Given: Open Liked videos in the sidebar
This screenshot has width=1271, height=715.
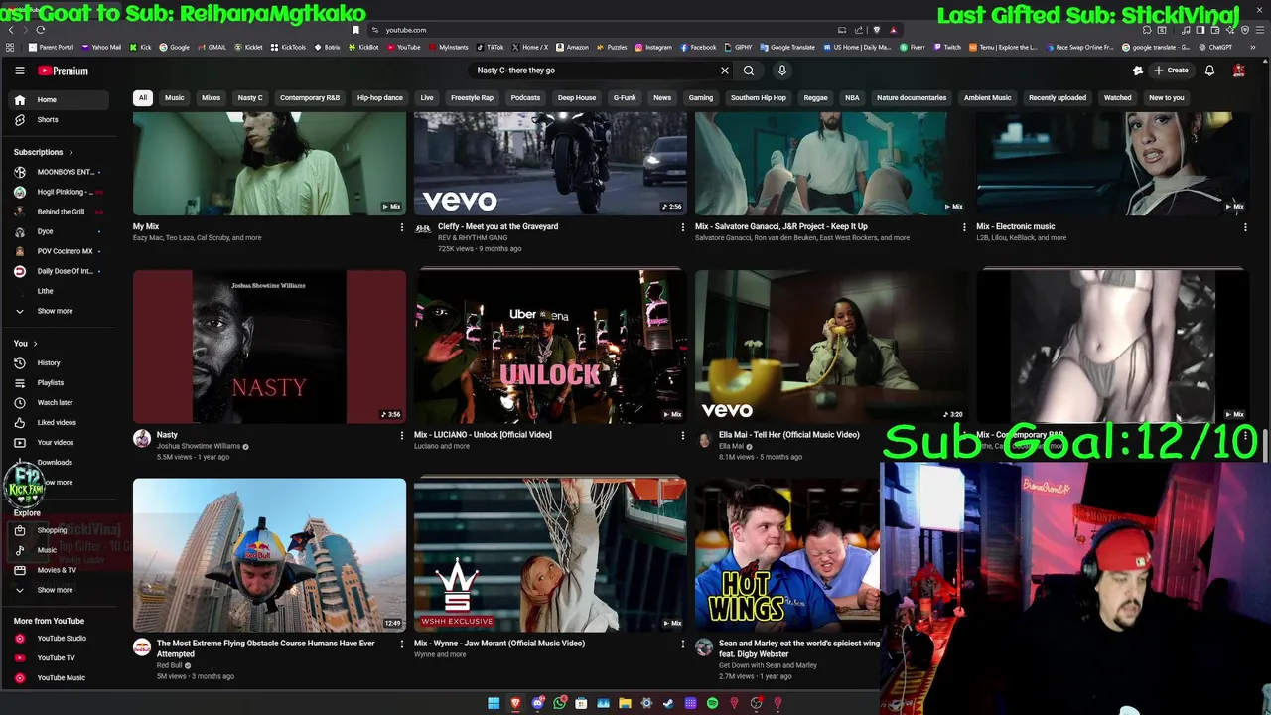Looking at the screenshot, I should pos(60,422).
